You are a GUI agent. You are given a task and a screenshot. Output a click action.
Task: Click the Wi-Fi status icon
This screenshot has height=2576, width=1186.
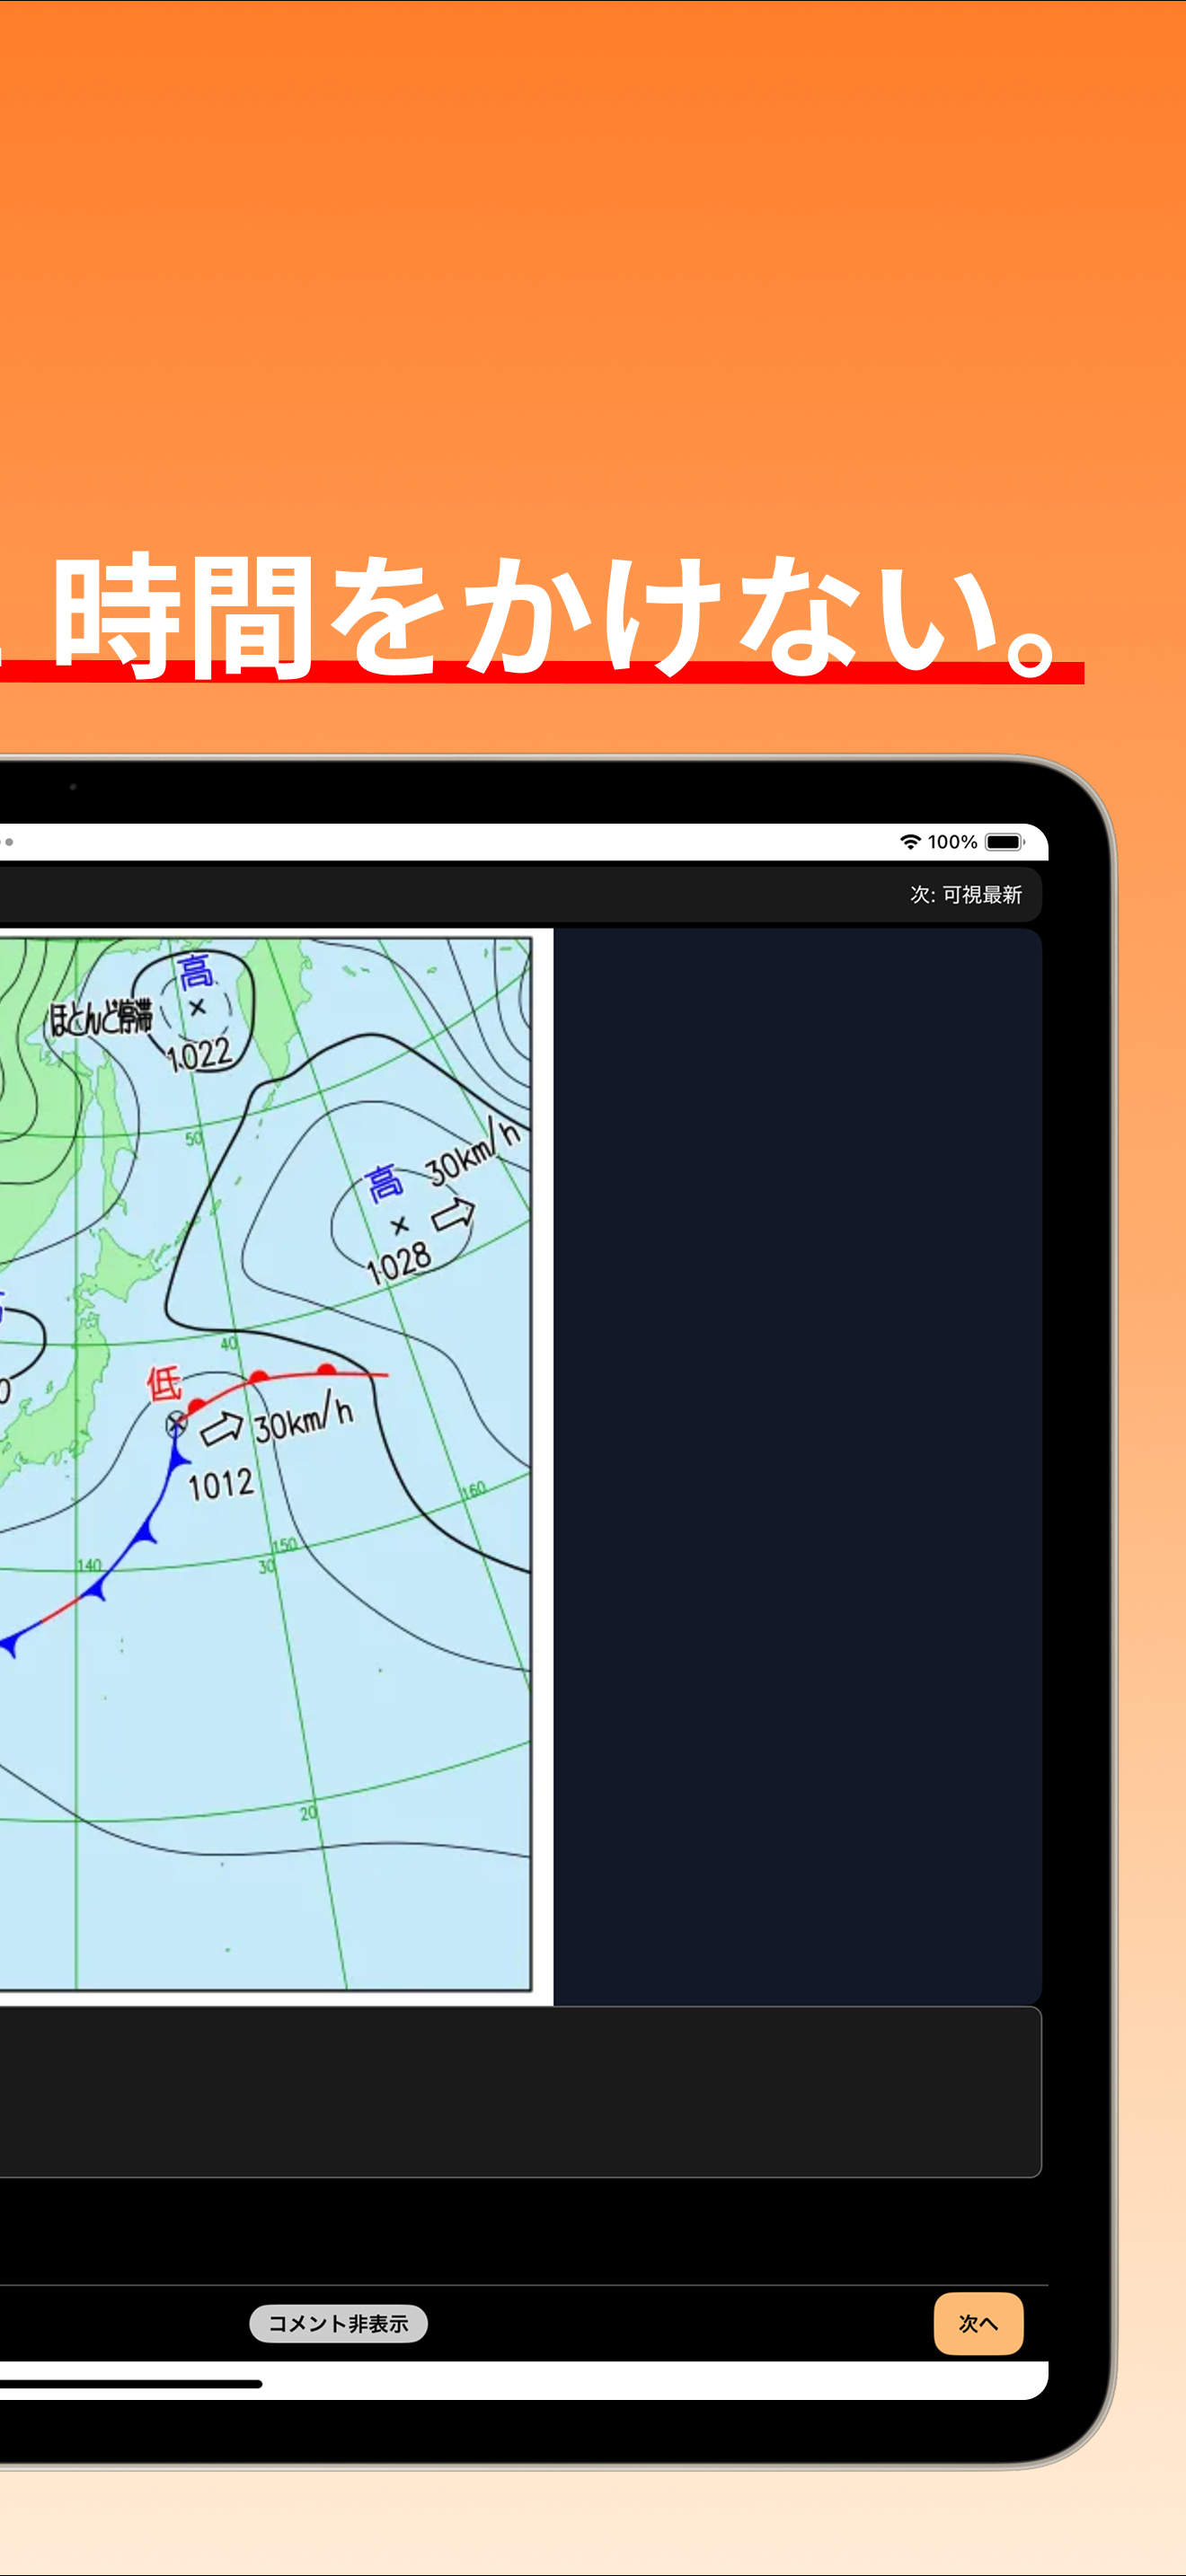pyautogui.click(x=910, y=842)
